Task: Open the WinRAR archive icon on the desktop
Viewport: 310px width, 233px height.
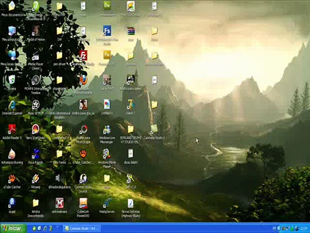Action: [130, 31]
